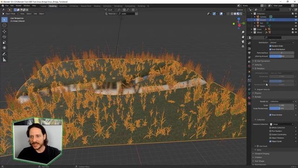Click the outliner filter funnel icon
298x168 pixels.
(x=290, y=9)
